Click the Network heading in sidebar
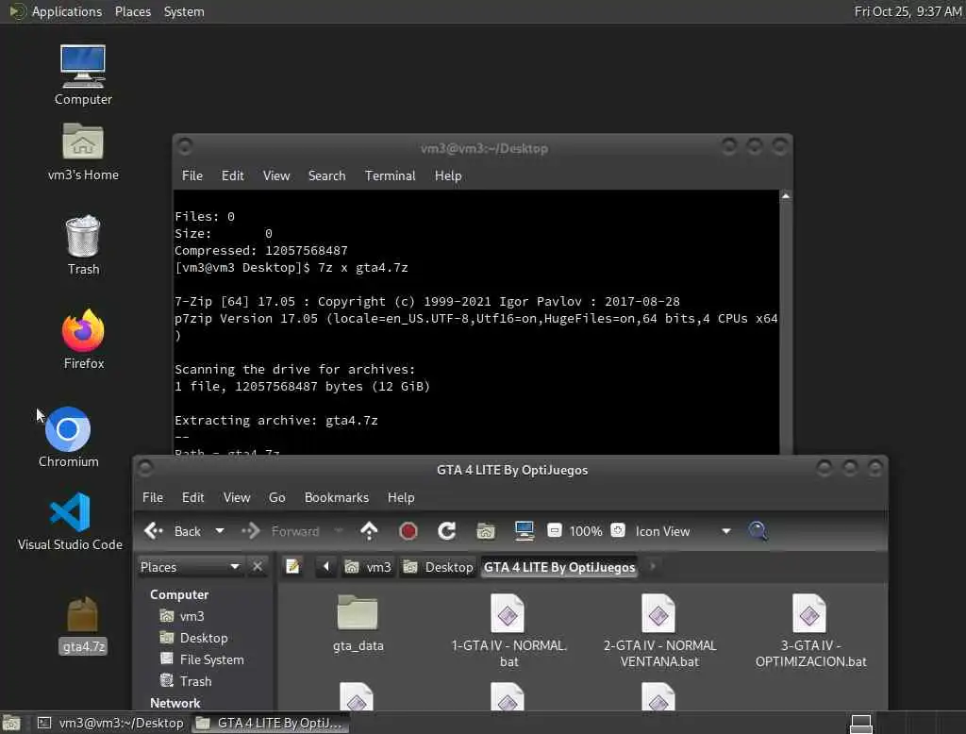 [175, 703]
